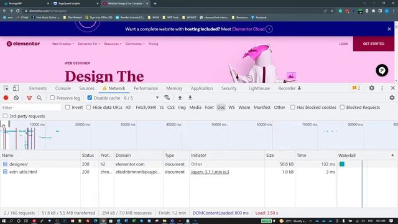Expand Community menu on page
The image size is (398, 224).
[135, 44]
